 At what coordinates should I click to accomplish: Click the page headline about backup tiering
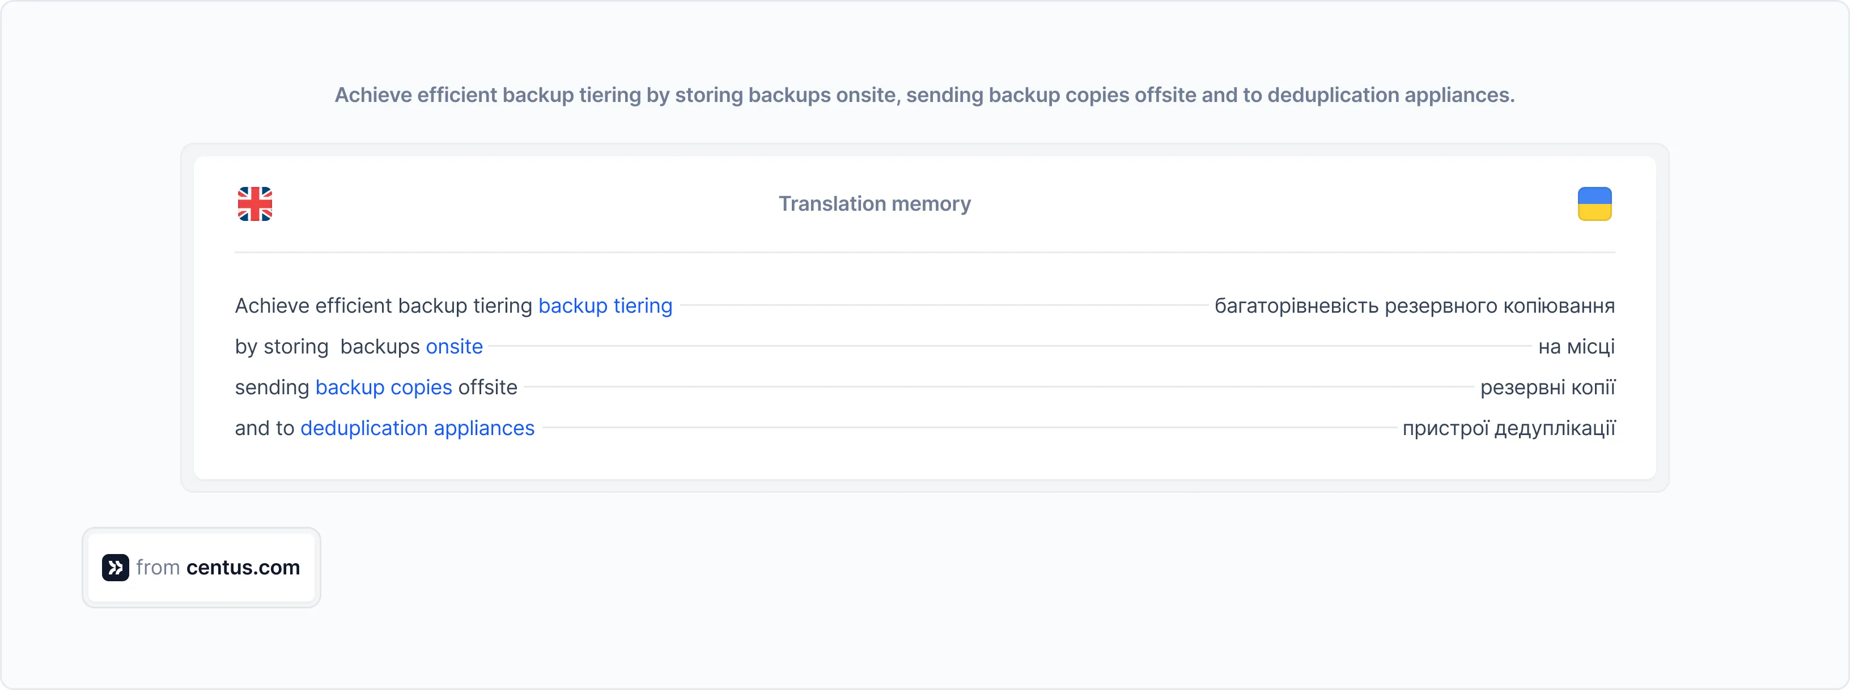point(925,95)
